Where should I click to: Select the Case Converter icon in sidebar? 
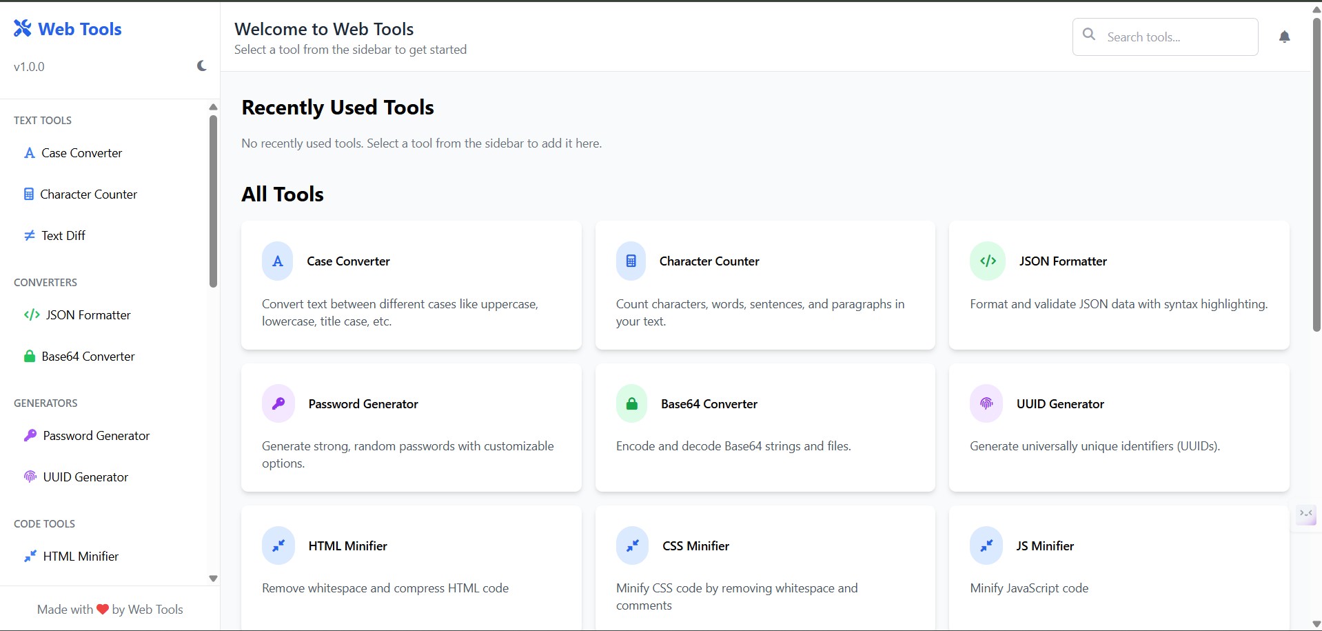point(29,153)
